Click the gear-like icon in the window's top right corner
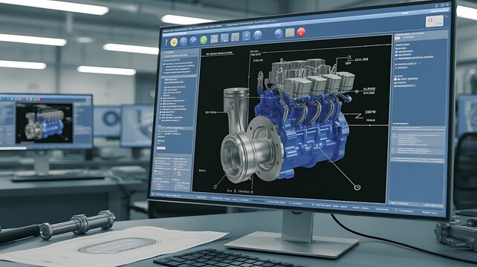477x267 pixels. point(447,5)
